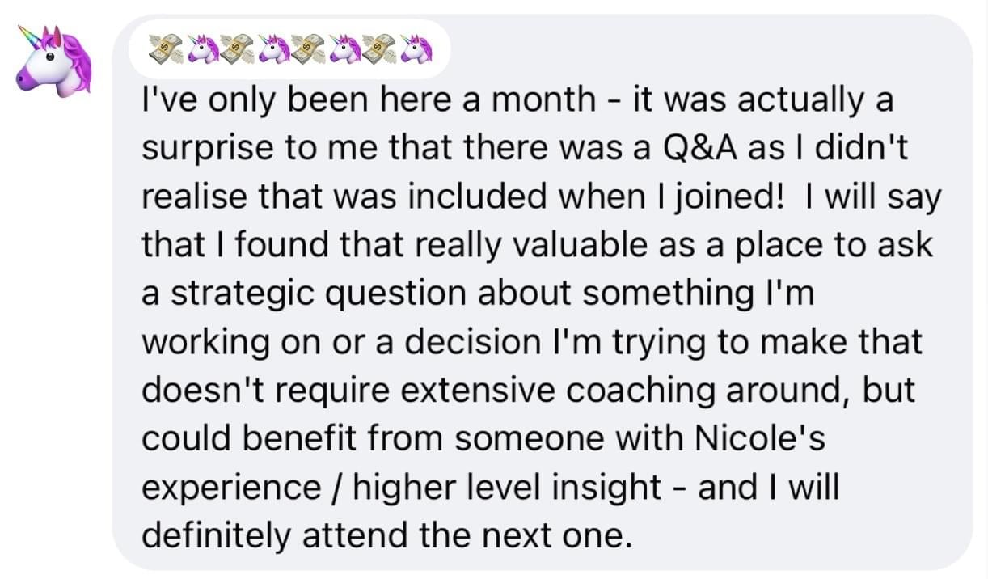The height and width of the screenshot is (579, 988).
Task: Select the second flying money emoji
Action: [237, 50]
